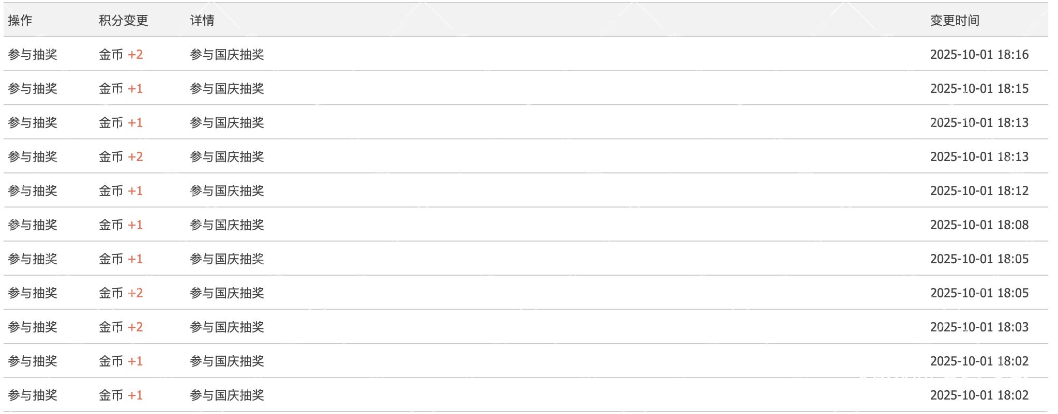Select the 2025-10-01 18:08 time entry

tap(979, 225)
